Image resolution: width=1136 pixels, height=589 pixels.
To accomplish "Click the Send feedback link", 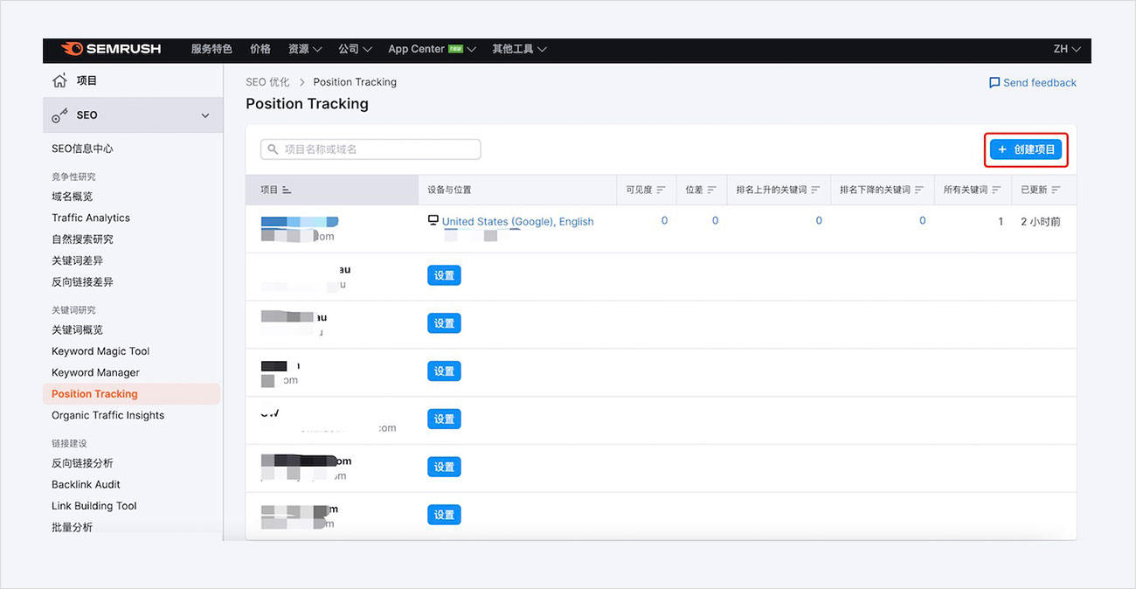I will [1032, 83].
